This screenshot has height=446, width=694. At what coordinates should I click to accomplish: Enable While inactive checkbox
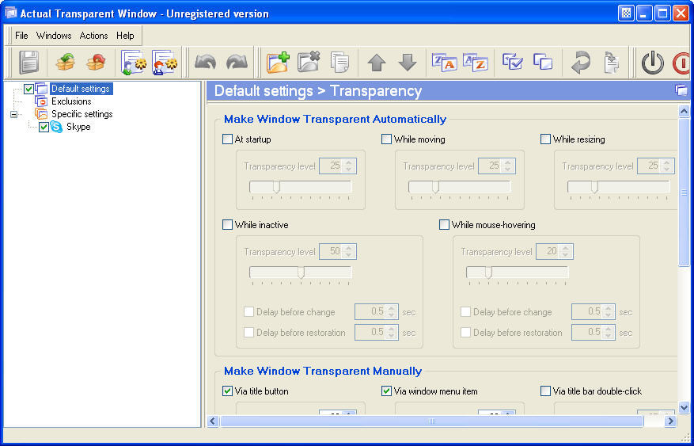click(227, 225)
